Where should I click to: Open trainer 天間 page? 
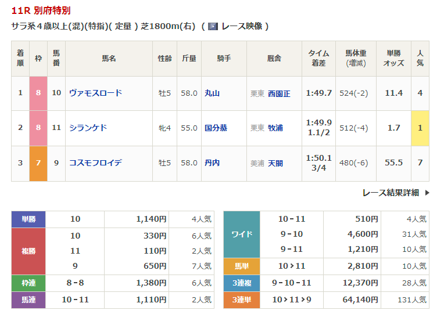click(275, 163)
